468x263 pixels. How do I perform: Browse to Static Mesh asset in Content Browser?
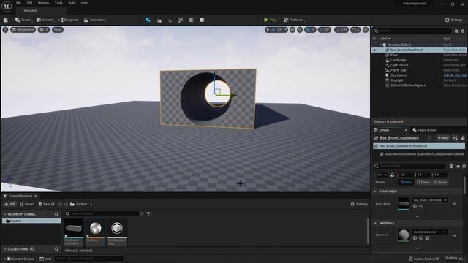[x=420, y=206]
